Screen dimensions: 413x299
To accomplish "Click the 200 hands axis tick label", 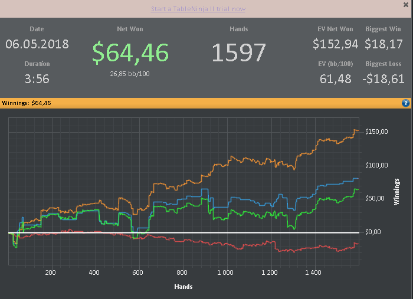I will pos(50,272).
